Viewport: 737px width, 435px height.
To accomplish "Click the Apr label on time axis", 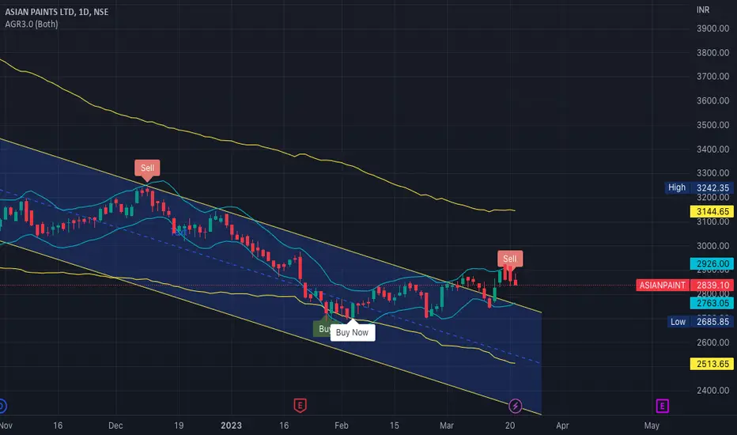I will coord(562,426).
